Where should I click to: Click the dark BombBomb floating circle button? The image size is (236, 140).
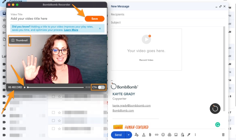pyautogui.click(x=215, y=109)
